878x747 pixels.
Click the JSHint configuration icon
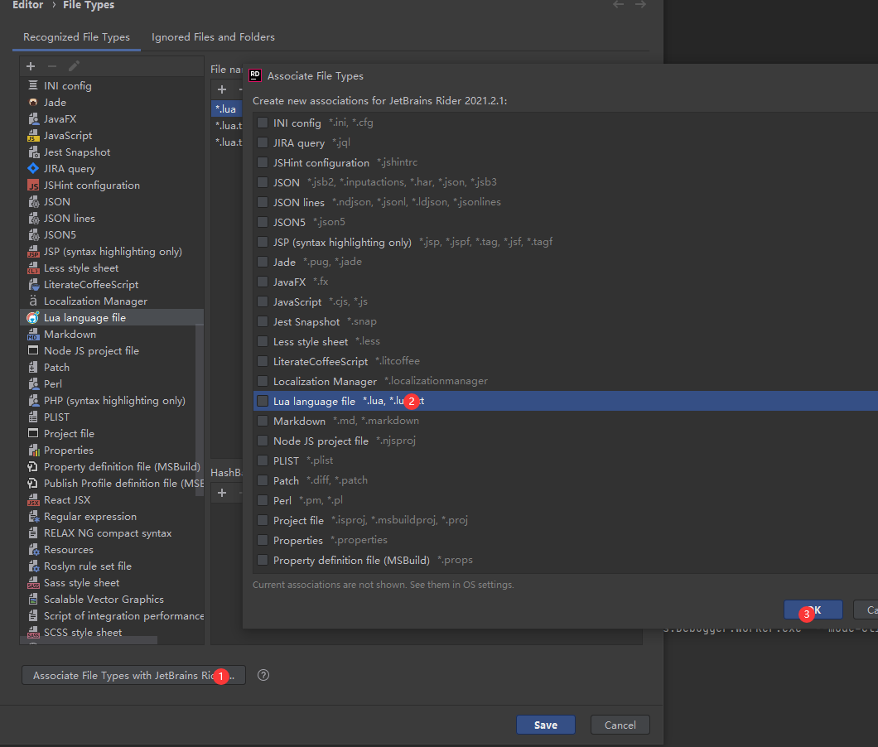pyautogui.click(x=33, y=185)
